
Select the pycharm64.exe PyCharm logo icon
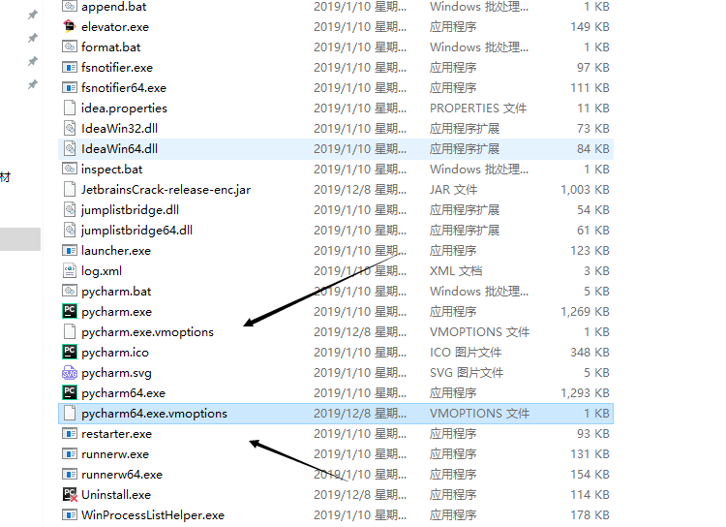[x=70, y=392]
